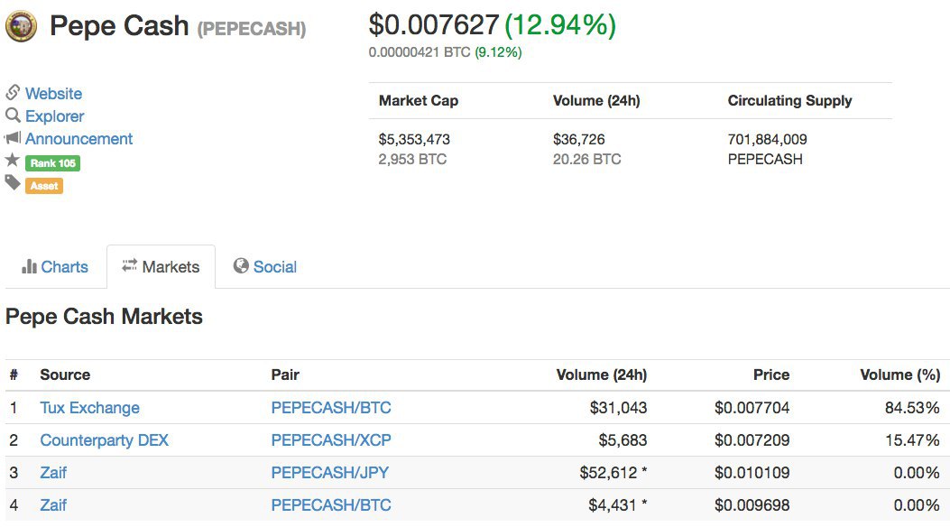Click the Pepe Cash coin logo

point(22,27)
